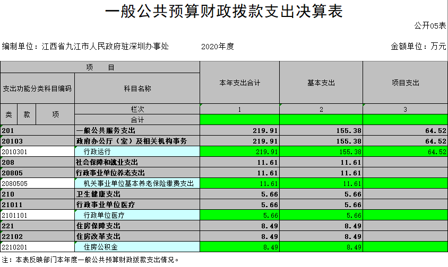Click the 项目支出 value in 行政运行 row
The height and width of the screenshot is (267, 448).
[x=405, y=152]
